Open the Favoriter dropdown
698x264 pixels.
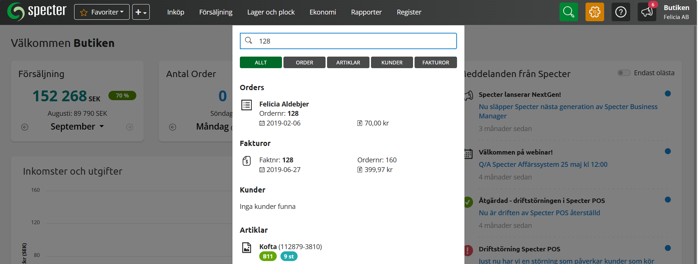click(x=102, y=12)
